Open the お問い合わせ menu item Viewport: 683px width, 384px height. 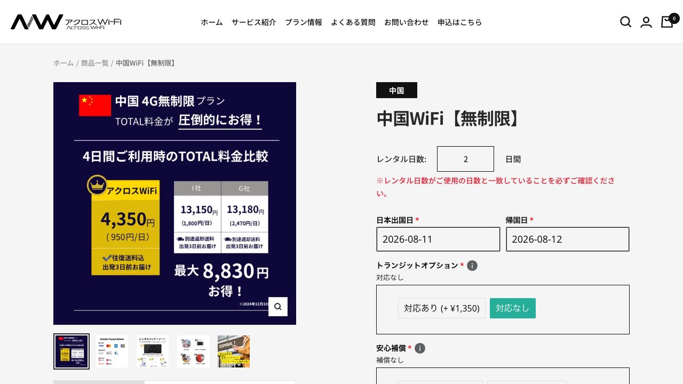click(407, 22)
